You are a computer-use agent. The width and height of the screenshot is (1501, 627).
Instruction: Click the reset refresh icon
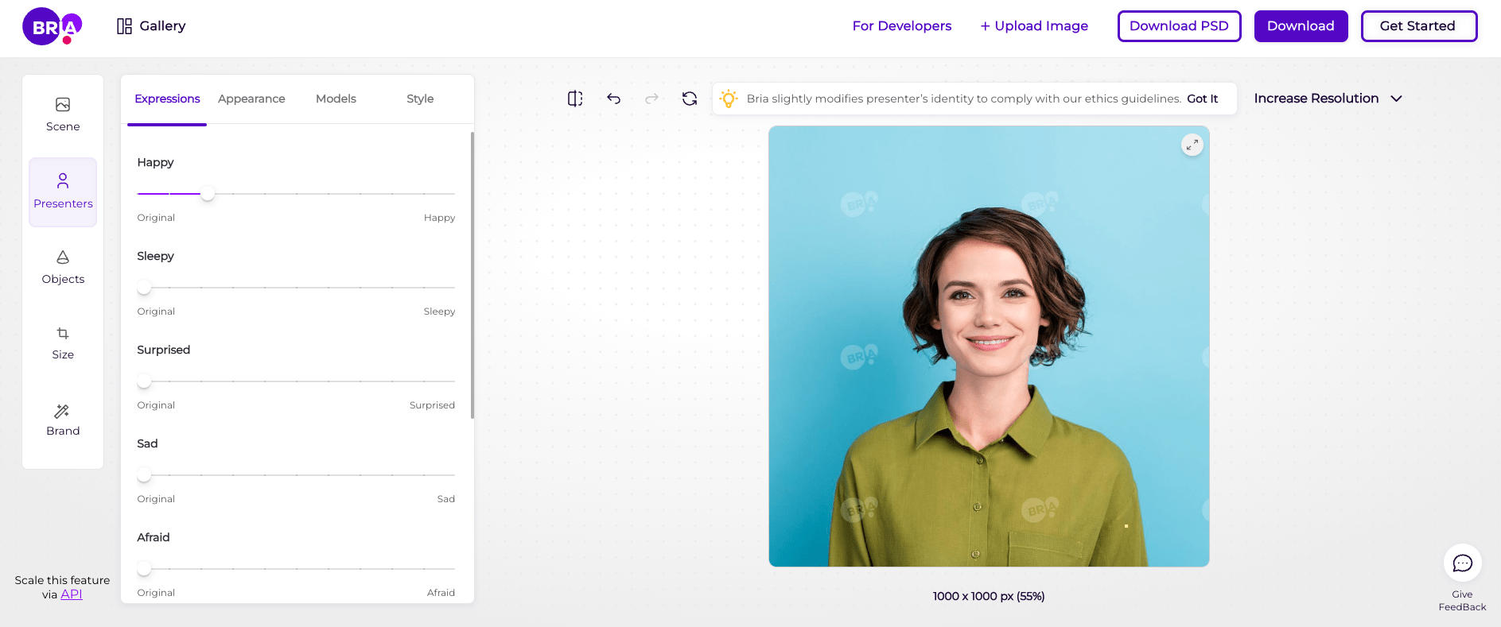click(x=690, y=99)
